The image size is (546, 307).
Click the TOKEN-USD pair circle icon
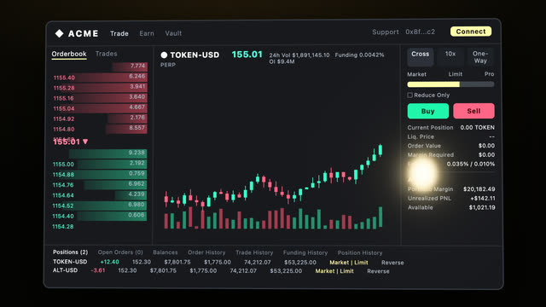(x=164, y=55)
